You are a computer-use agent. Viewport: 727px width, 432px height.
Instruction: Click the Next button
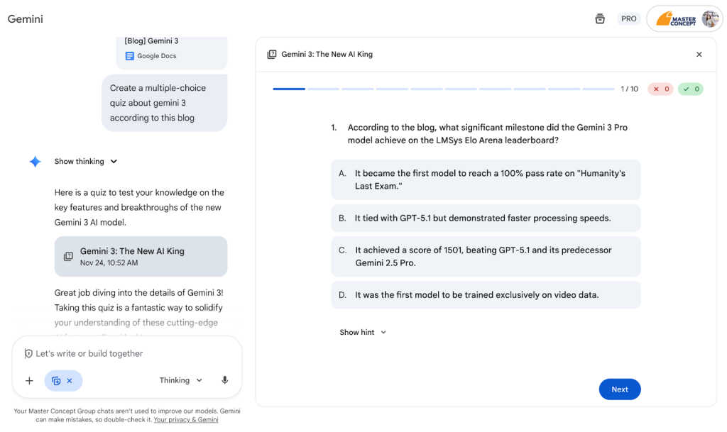click(x=620, y=389)
